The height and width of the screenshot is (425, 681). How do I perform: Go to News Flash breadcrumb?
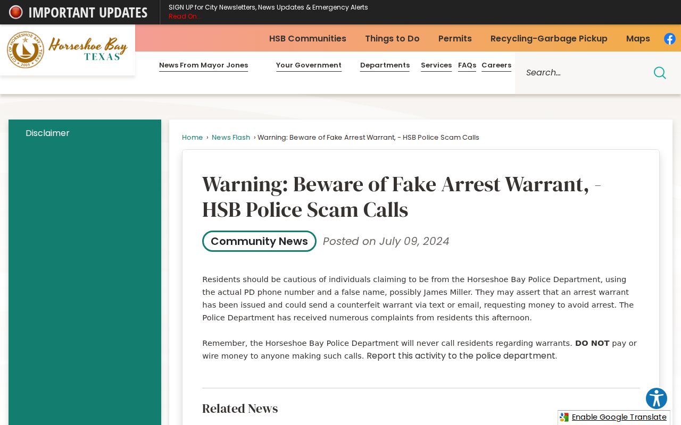tap(231, 138)
